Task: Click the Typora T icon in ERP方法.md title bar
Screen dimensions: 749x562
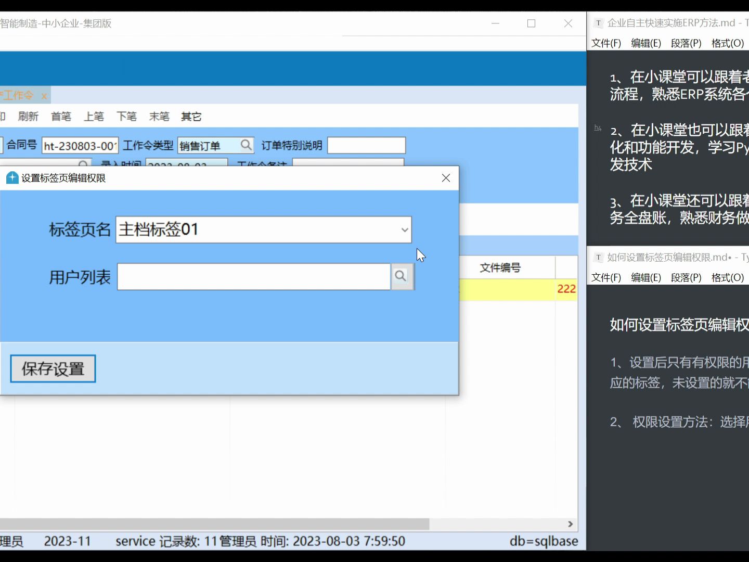Action: pyautogui.click(x=598, y=23)
